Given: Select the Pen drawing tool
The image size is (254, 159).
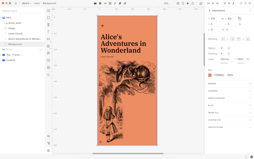Looking at the screenshot, I should tap(48, 25).
